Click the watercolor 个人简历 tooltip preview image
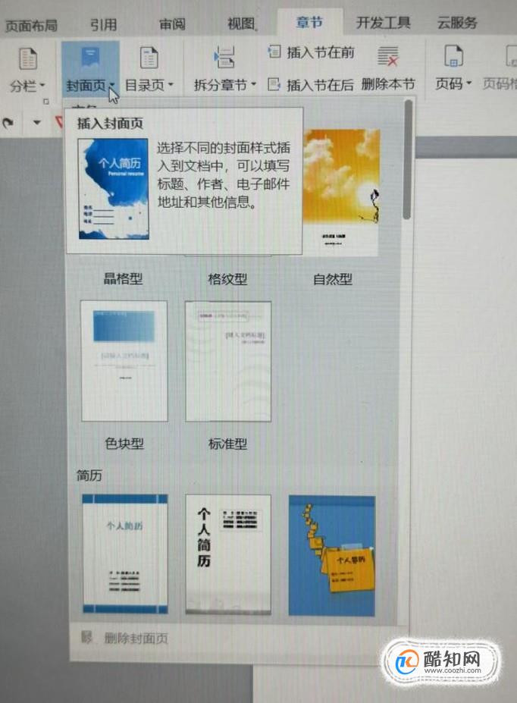Viewport: 517px width, 703px height. pyautogui.click(x=113, y=189)
